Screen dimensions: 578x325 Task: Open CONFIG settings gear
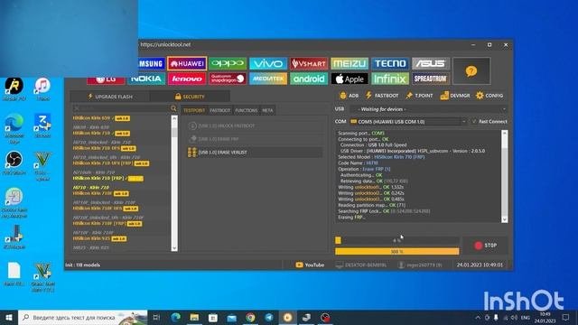tap(489, 96)
